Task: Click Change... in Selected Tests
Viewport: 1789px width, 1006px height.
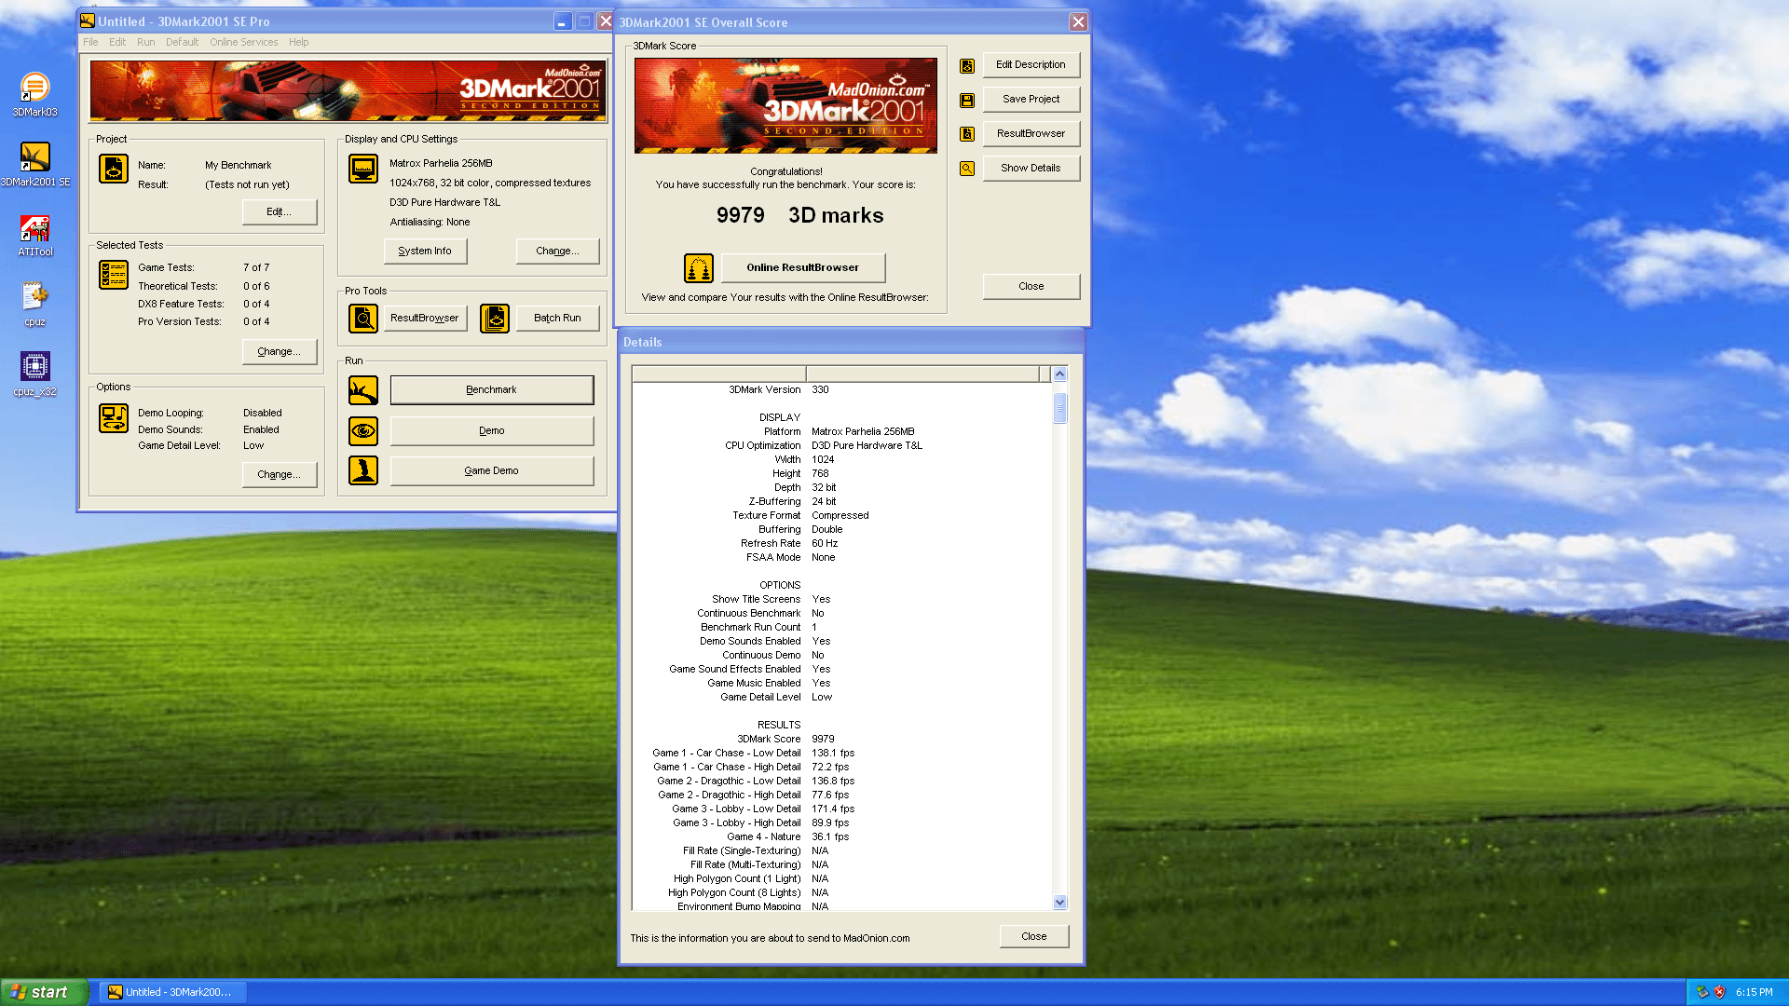Action: 280,351
